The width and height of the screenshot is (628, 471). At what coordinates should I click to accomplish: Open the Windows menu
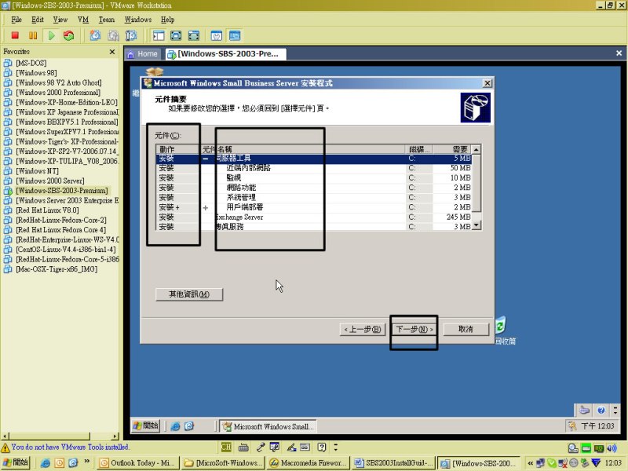(138, 20)
